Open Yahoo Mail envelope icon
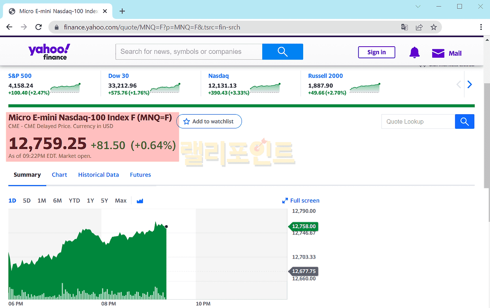 [x=438, y=53]
